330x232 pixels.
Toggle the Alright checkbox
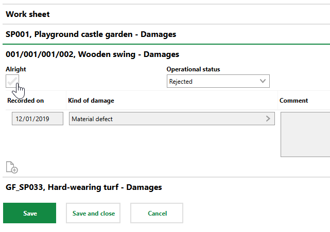click(x=12, y=81)
